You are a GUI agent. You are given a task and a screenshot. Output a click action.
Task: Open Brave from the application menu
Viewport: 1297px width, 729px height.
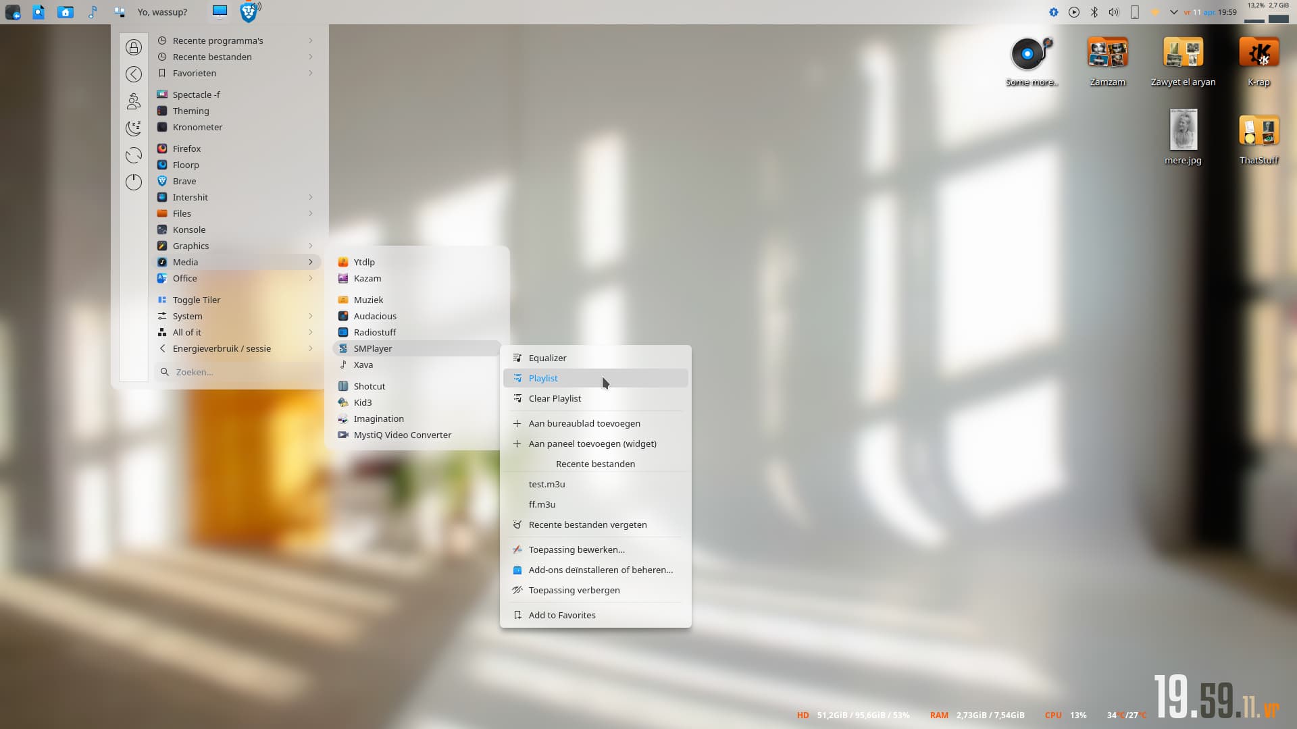[x=238, y=181]
